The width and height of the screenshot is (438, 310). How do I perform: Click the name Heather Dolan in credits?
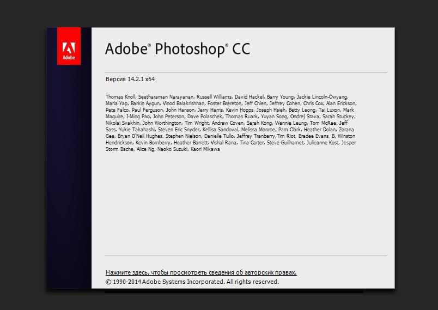click(320, 130)
